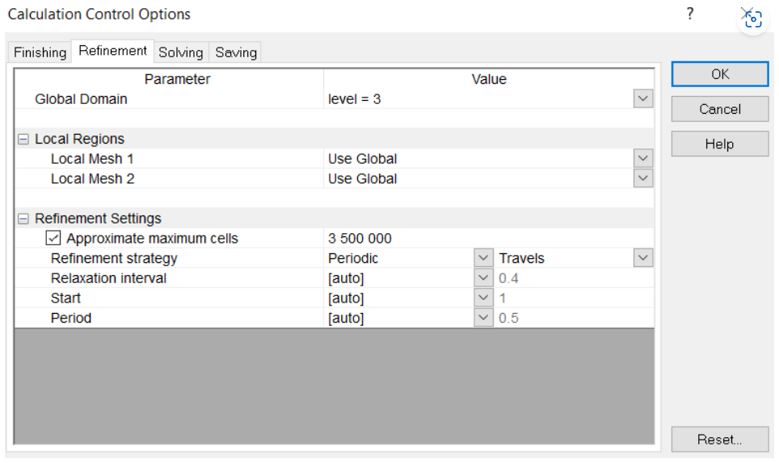This screenshot has height=463, width=779.
Task: Open the Local Mesh 1 dropdown
Action: tap(642, 159)
